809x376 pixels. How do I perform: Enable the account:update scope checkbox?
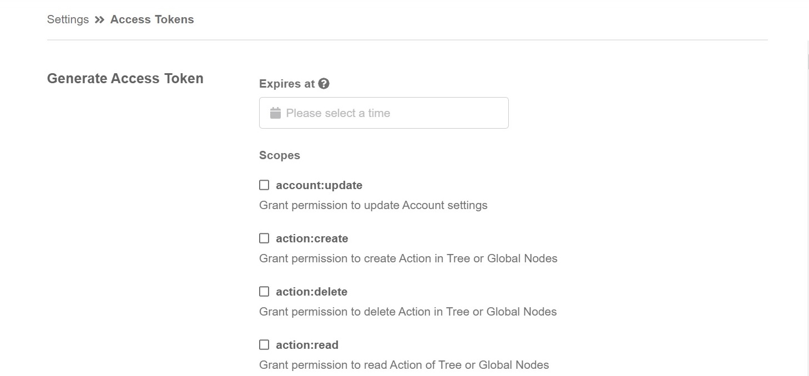pos(264,185)
